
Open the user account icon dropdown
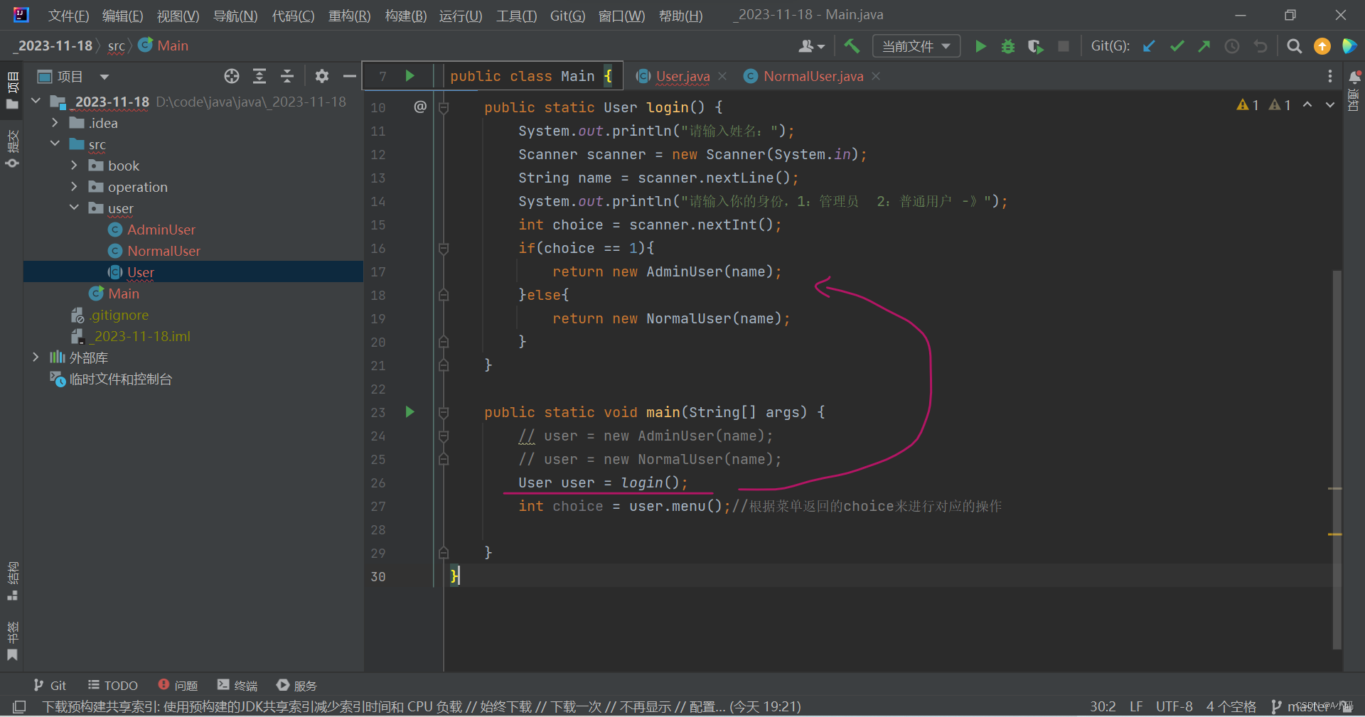pos(811,46)
